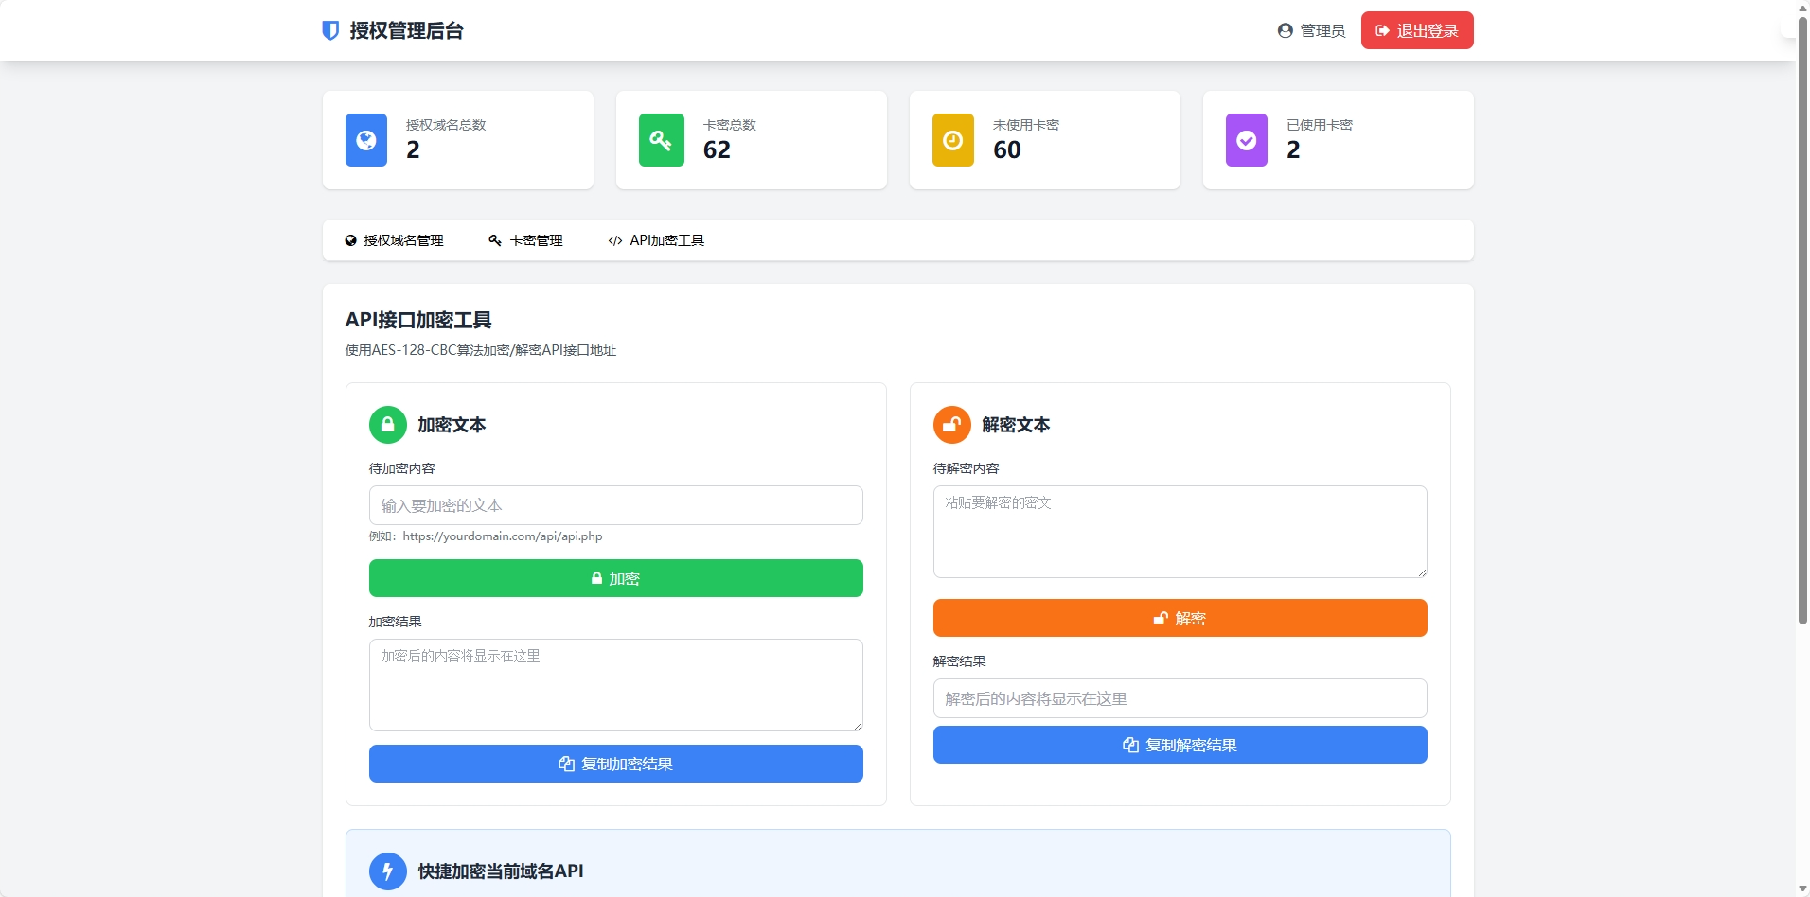Click the blue shield logo icon

[x=330, y=30]
